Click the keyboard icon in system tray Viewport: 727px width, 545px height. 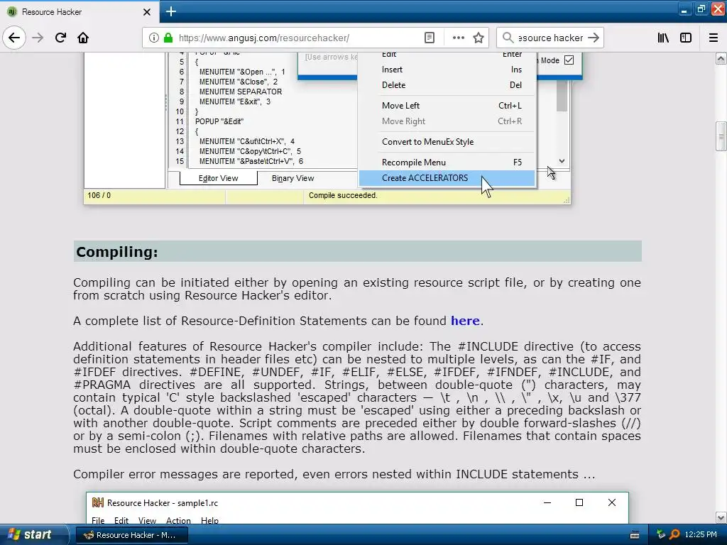pos(635,535)
